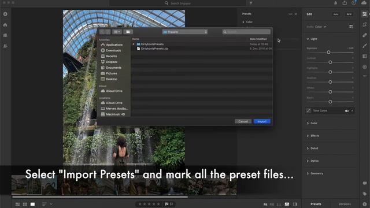Select 1:1 zoom option
This screenshot has height=208, width=370.
click(x=279, y=205)
